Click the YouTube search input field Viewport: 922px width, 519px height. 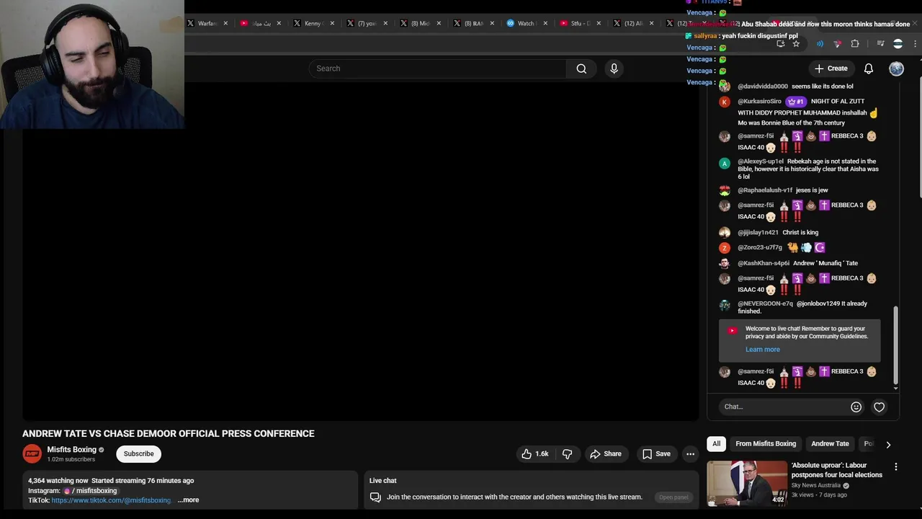click(x=437, y=68)
